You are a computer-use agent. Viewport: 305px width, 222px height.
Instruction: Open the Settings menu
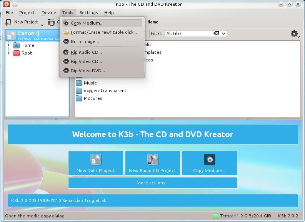[x=89, y=13]
